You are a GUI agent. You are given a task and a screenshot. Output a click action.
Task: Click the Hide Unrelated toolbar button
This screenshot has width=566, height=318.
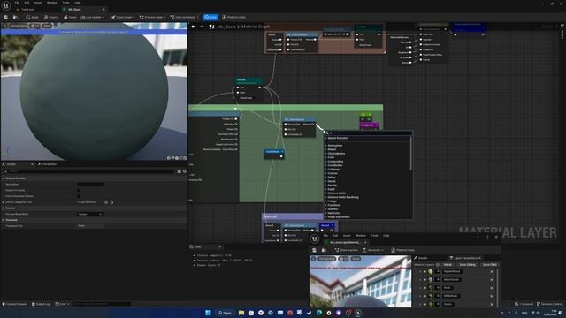point(183,17)
